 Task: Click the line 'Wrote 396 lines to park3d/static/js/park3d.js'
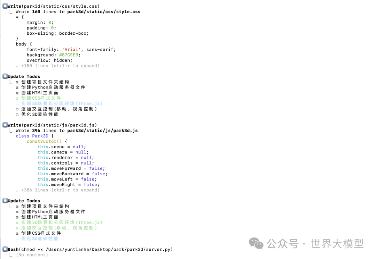[77, 131]
